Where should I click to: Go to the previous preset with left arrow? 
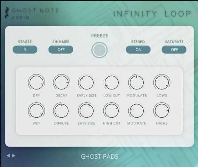click(x=8, y=156)
